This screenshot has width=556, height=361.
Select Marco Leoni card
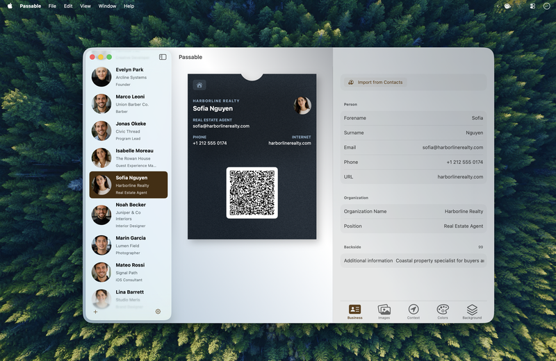click(x=129, y=104)
